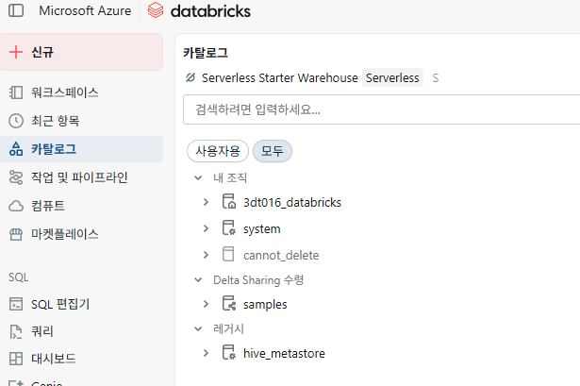Screen dimensions: 580x386
Task: Open 작업 및 파이프라인 menu item
Action: tap(79, 177)
